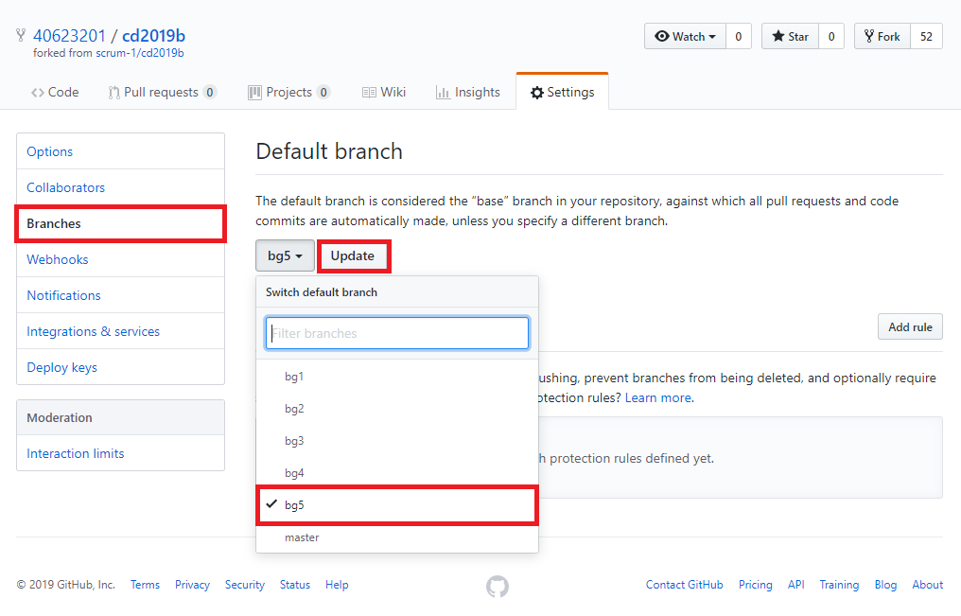Open the bg5 default branch dropdown
The image size is (961, 616).
click(285, 255)
